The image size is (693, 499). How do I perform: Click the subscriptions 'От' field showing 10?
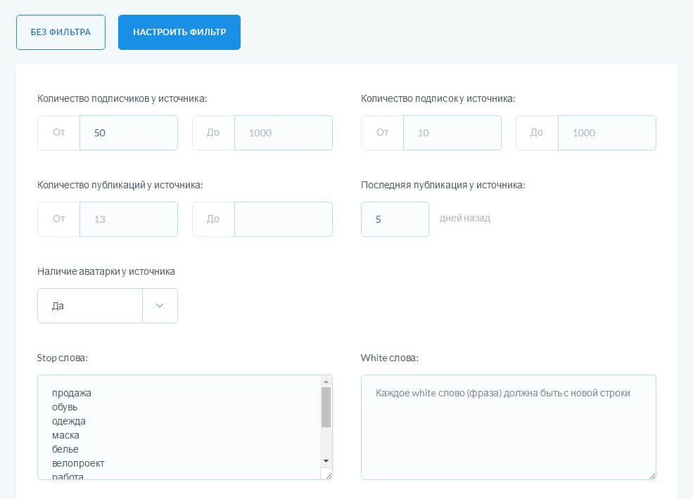pos(452,133)
